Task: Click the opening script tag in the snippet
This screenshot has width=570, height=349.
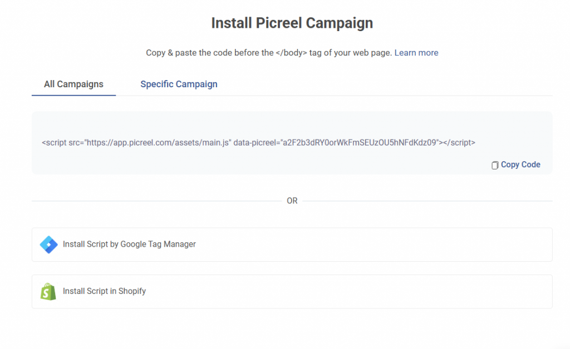Action: pyautogui.click(x=54, y=142)
